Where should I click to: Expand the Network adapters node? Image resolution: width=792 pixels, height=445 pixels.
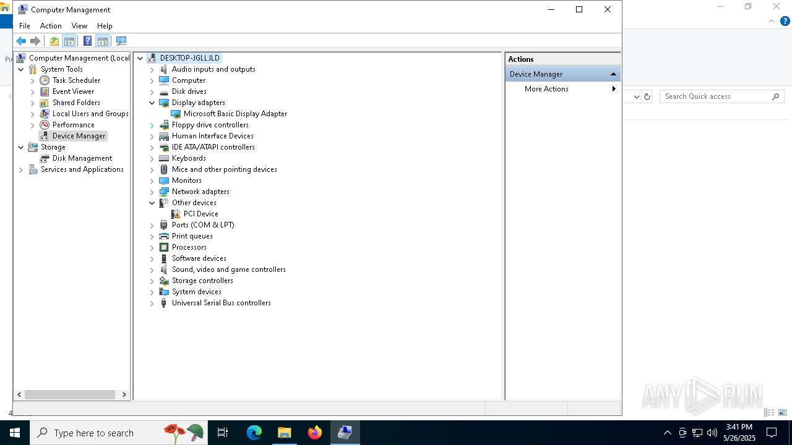pos(152,192)
